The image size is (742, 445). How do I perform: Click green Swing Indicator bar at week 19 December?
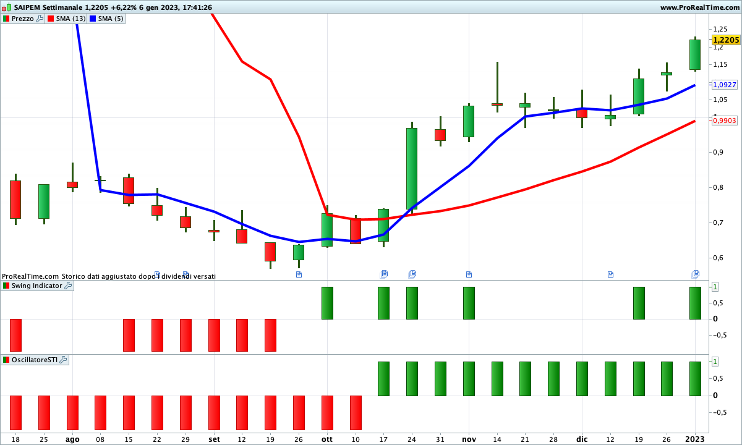pyautogui.click(x=639, y=303)
